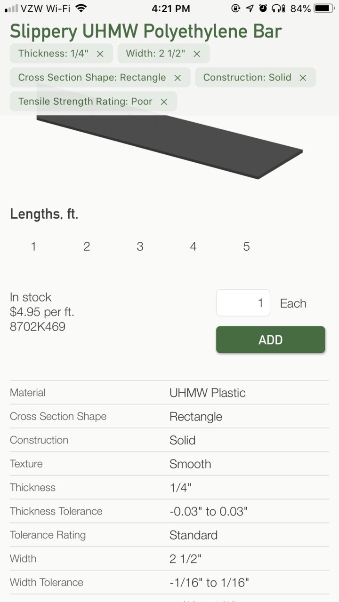Select the 1 ft. length option
This screenshot has height=602, width=339.
click(33, 246)
